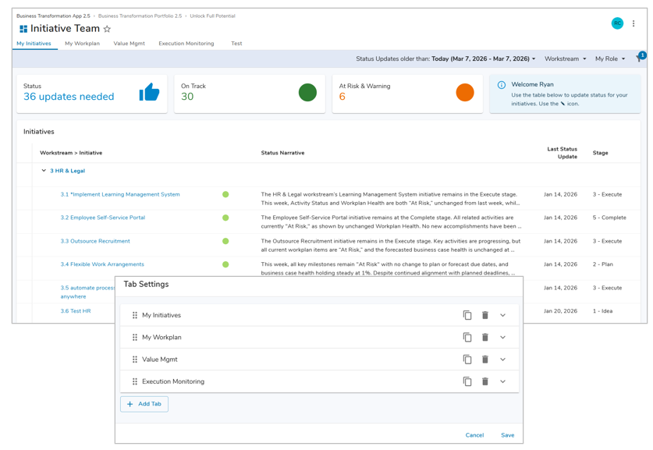This screenshot has width=653, height=450.
Task: Open the 3.3 Outsource Recruitment initiative
Action: (x=95, y=241)
